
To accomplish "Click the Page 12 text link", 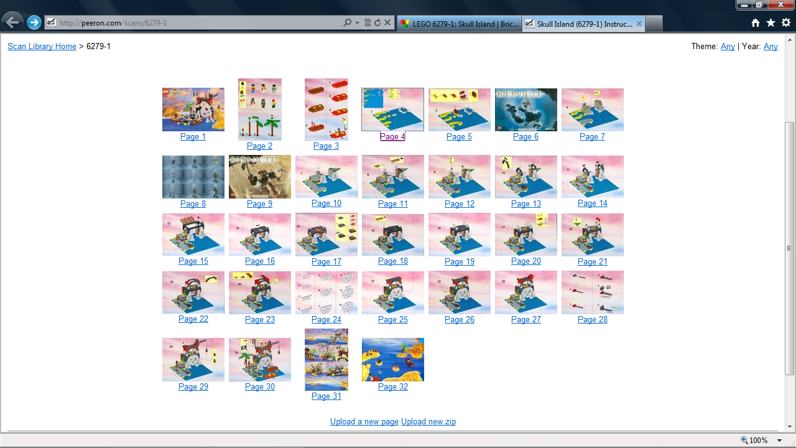I will [460, 203].
